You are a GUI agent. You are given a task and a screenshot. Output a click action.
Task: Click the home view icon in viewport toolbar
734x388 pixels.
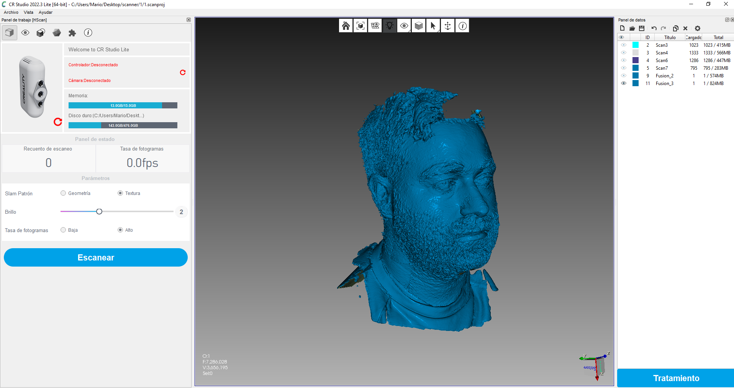pyautogui.click(x=346, y=26)
